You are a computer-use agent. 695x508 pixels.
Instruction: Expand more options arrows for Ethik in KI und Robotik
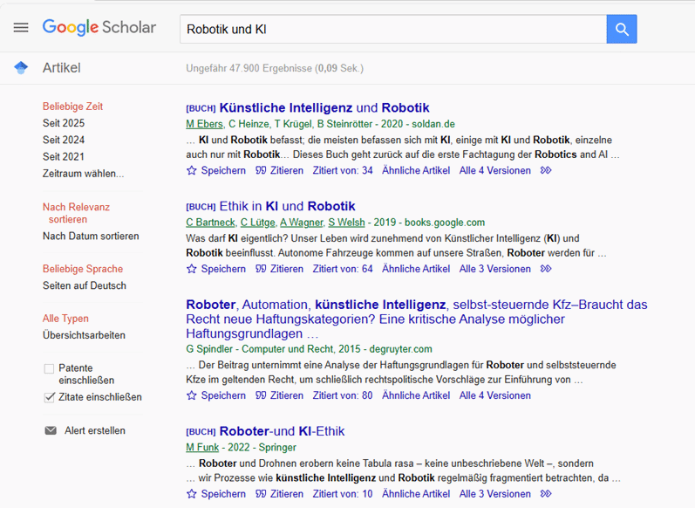coord(546,269)
